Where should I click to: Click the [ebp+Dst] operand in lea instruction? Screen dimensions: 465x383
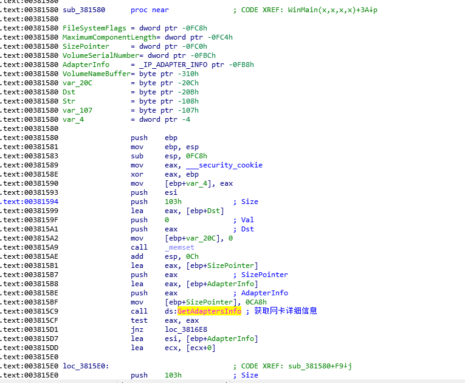point(194,211)
